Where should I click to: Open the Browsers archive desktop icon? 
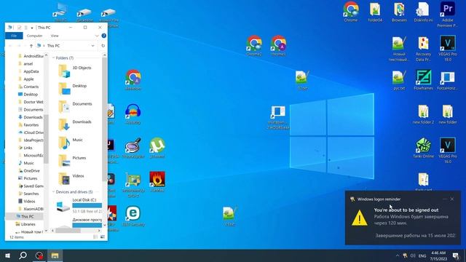point(399,12)
